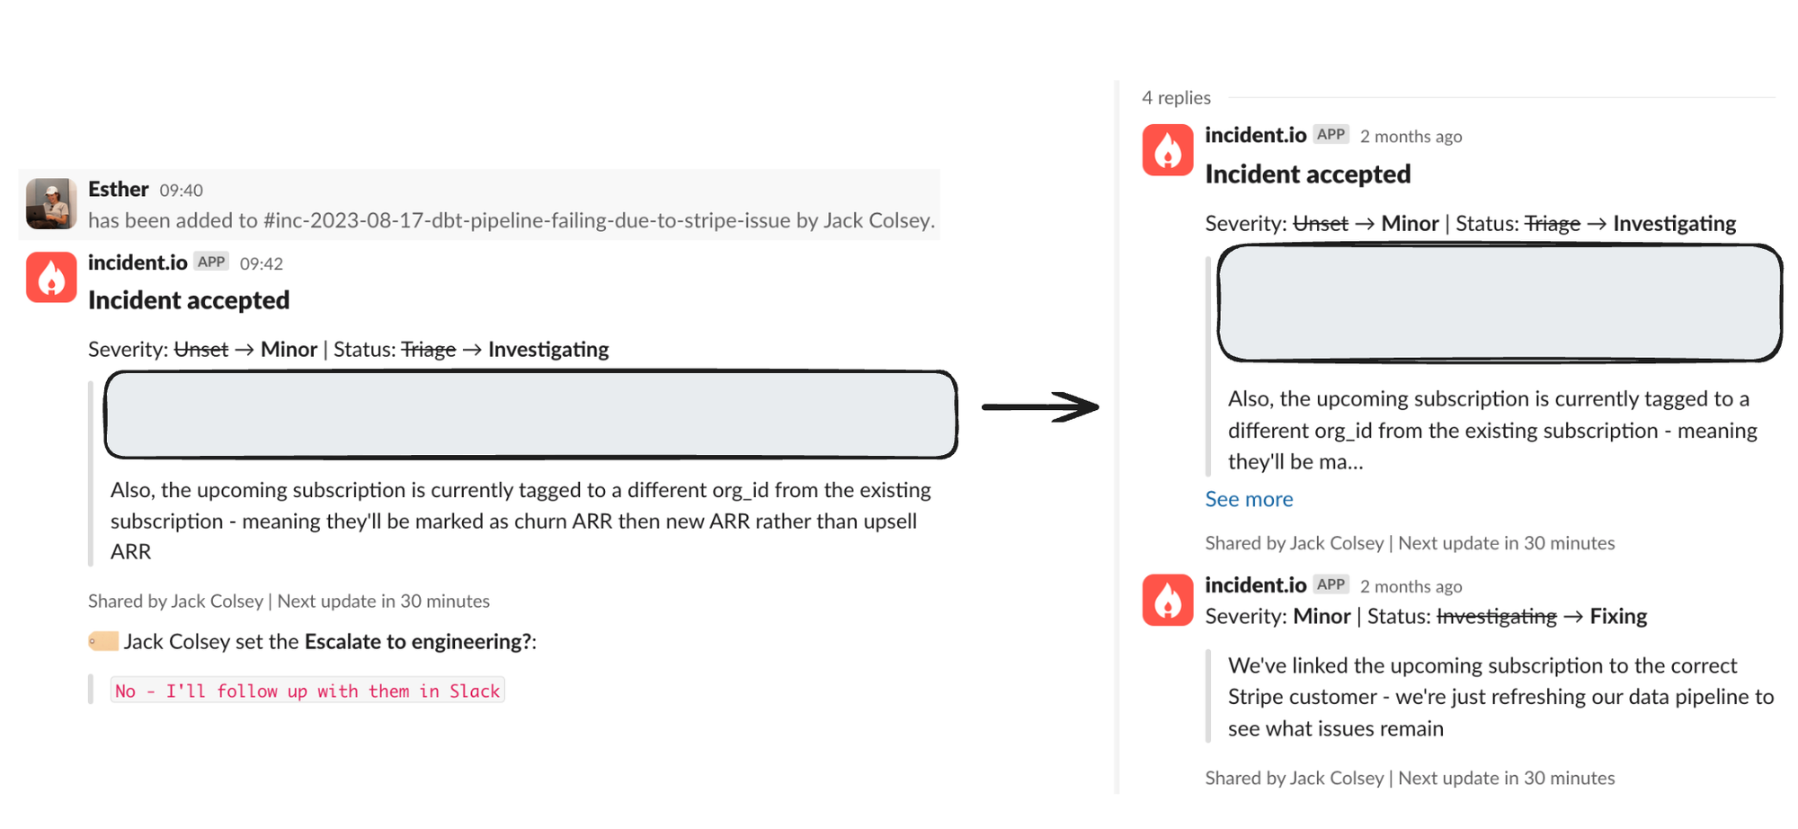Click Esther's profile avatar

(x=51, y=203)
